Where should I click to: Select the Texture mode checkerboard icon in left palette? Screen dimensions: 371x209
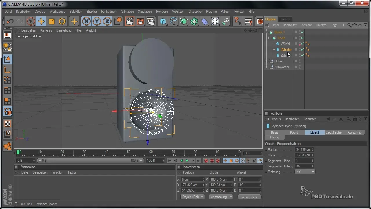[x=8, y=124]
